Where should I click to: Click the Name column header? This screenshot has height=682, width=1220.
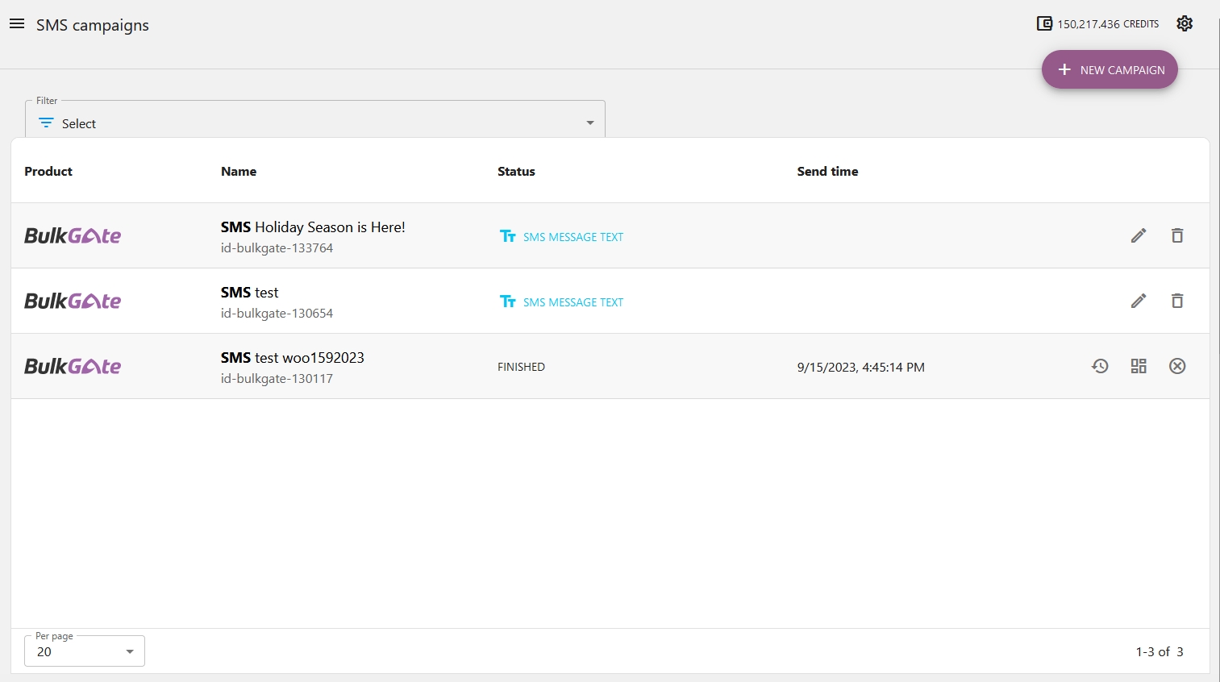239,171
